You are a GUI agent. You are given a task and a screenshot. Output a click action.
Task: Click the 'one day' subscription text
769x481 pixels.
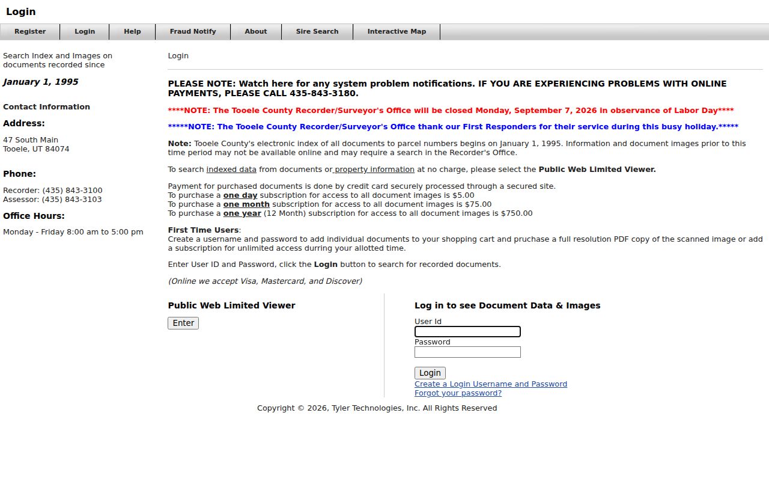240,195
